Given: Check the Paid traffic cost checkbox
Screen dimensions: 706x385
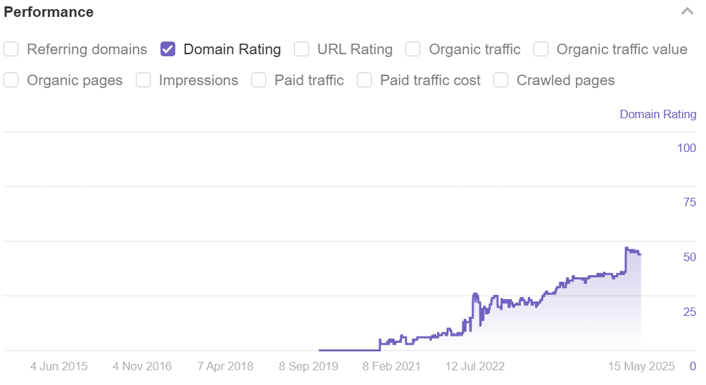Looking at the screenshot, I should tap(364, 80).
